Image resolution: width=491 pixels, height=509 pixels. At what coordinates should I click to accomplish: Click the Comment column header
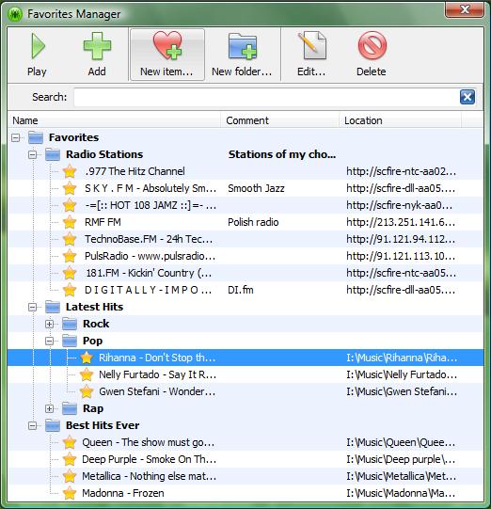280,120
